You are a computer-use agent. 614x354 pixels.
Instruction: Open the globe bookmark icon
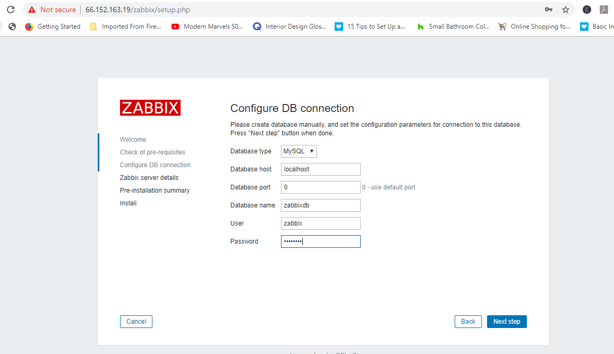[x=12, y=27]
